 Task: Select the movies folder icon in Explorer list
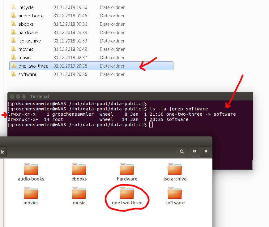point(13,49)
